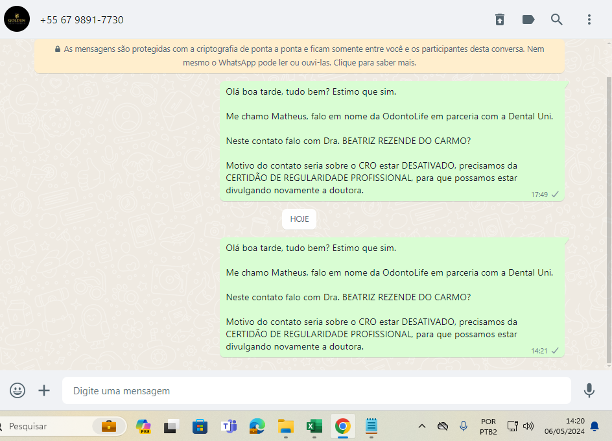Click the label tag icon in header

click(x=528, y=19)
